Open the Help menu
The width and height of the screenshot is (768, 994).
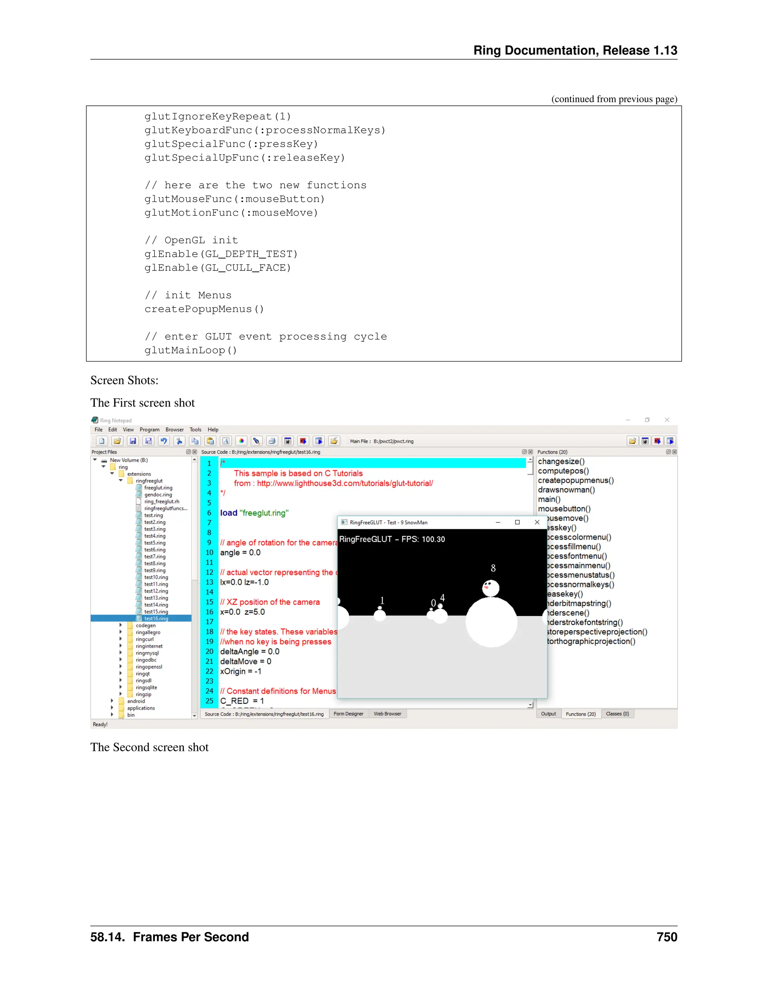click(213, 429)
